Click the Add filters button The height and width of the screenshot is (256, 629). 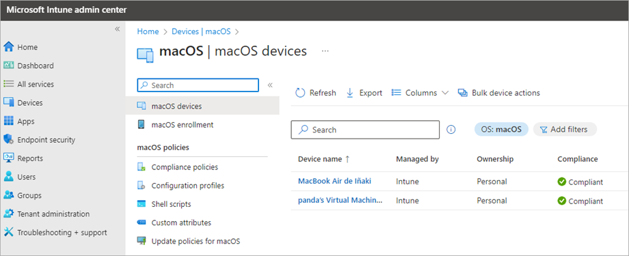click(x=565, y=130)
